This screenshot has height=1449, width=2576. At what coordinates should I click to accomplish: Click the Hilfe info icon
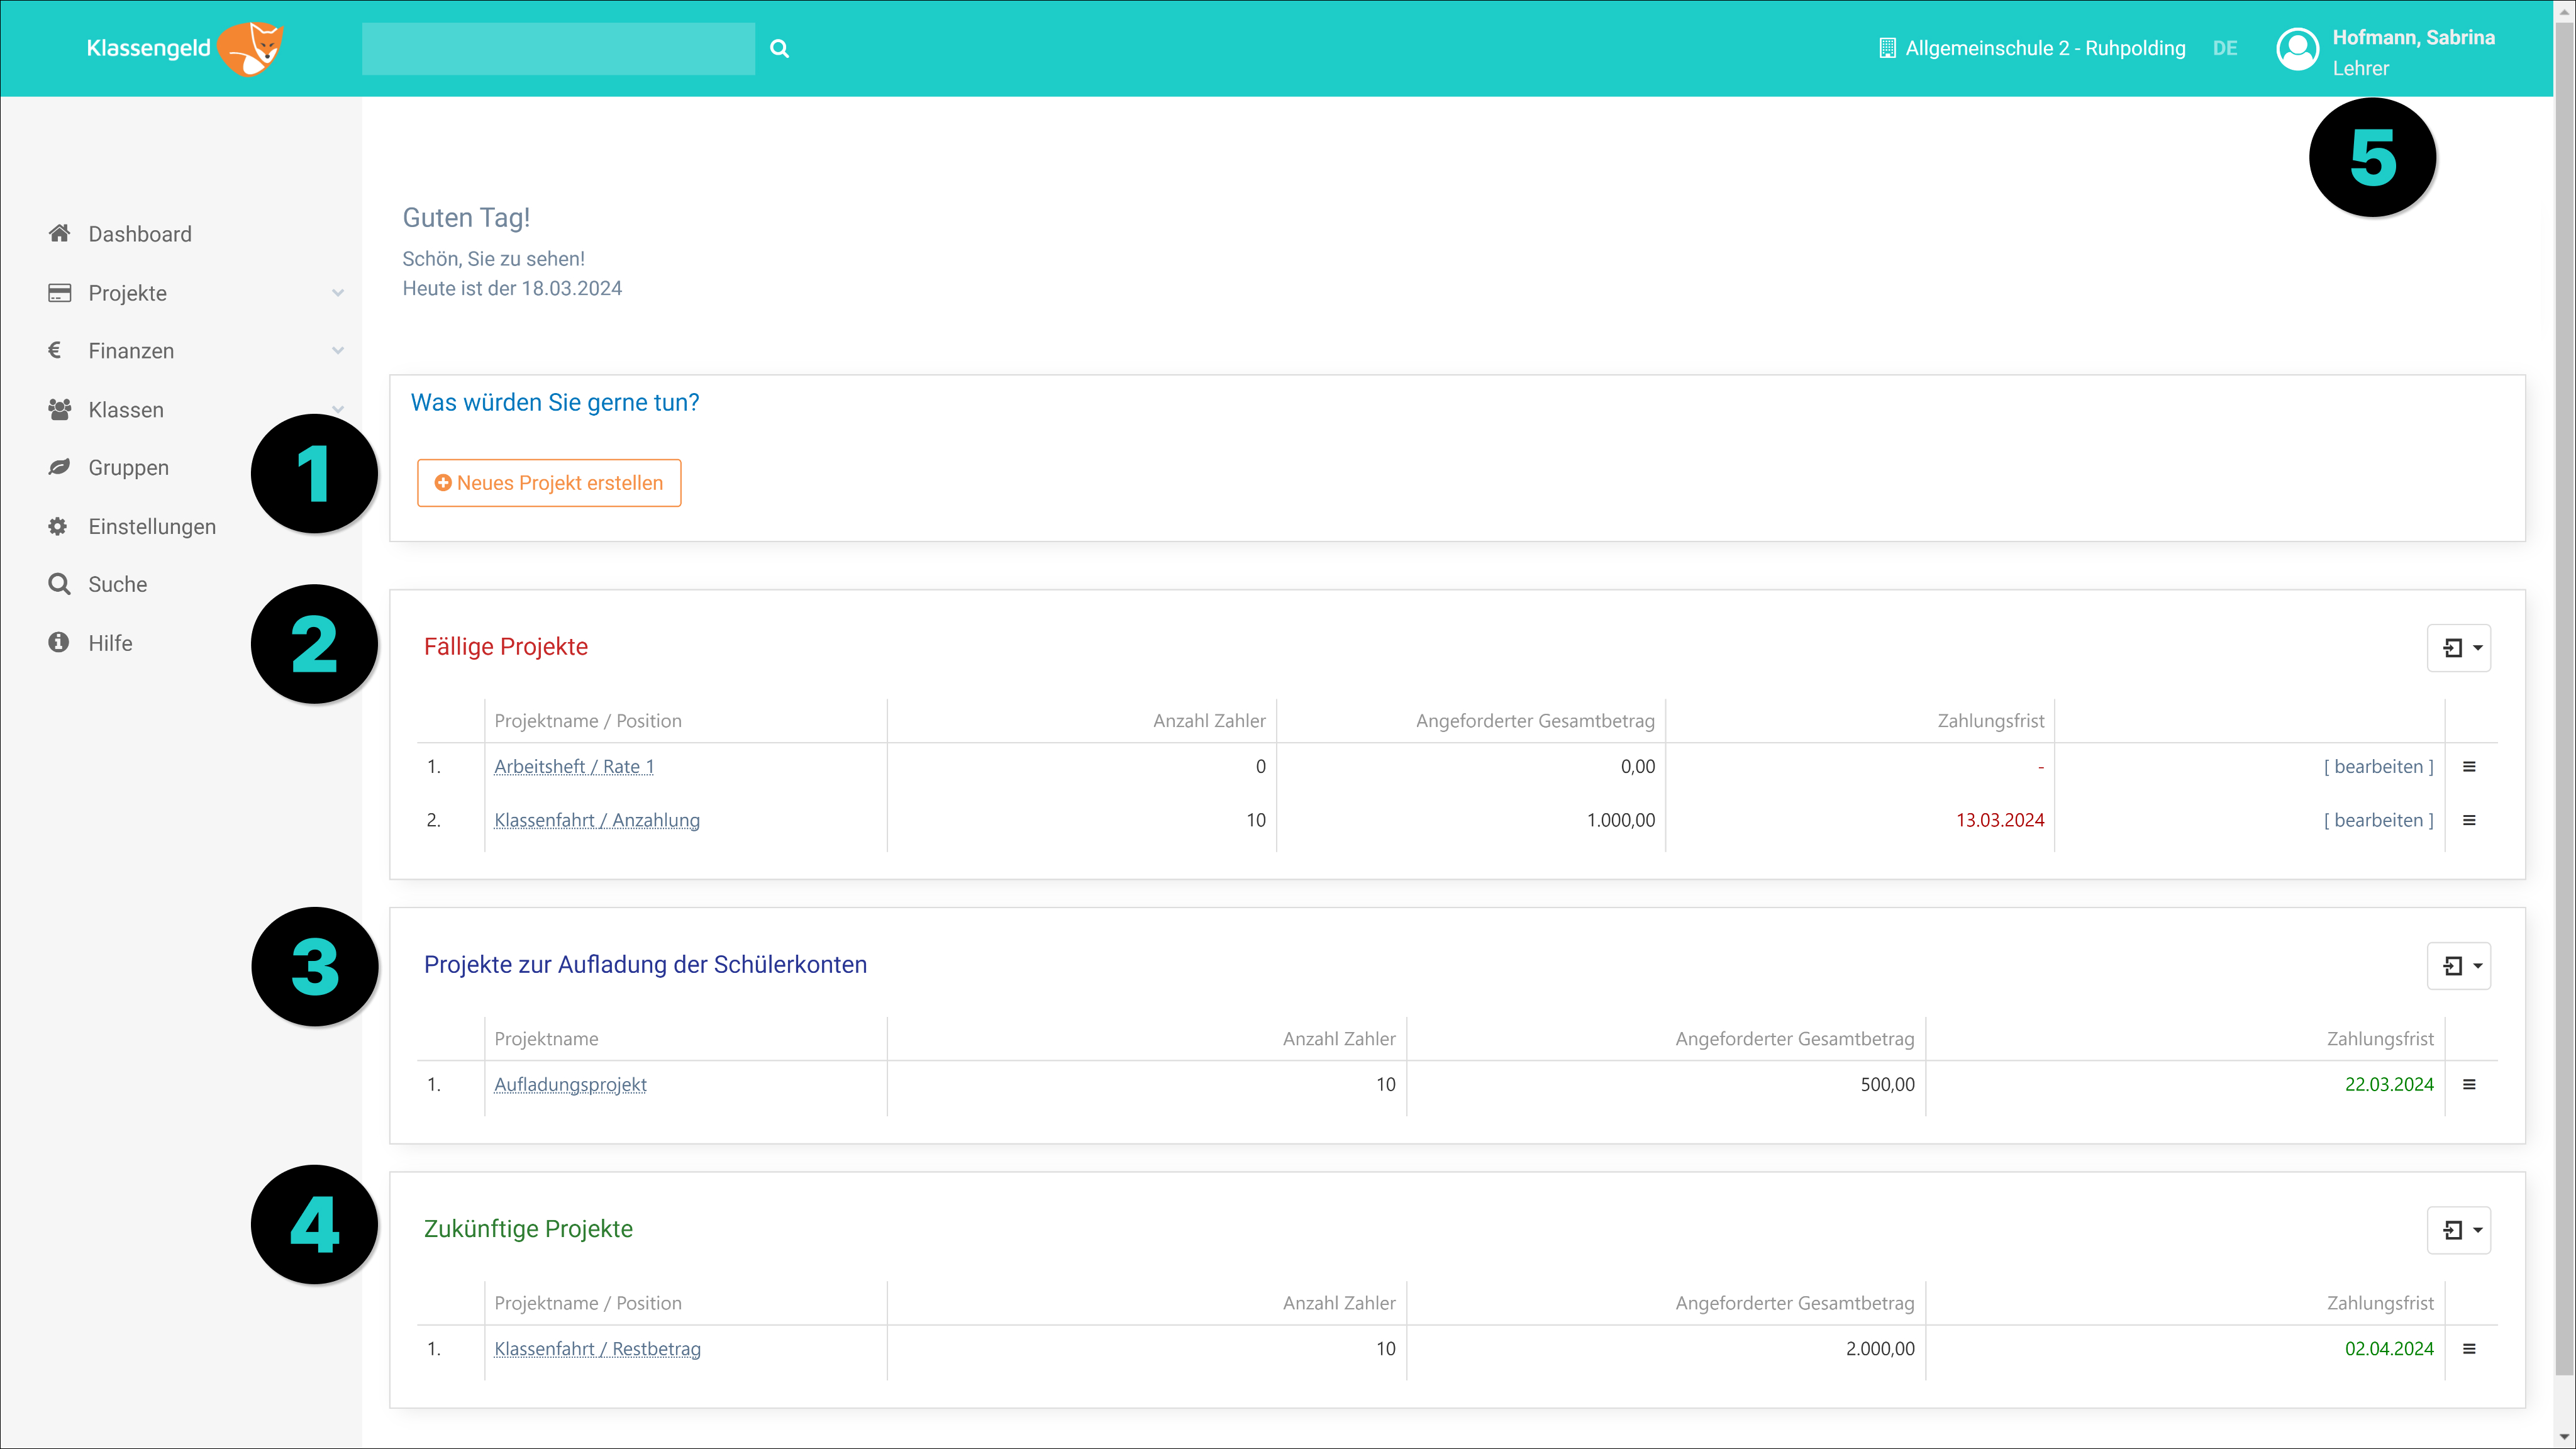58,642
